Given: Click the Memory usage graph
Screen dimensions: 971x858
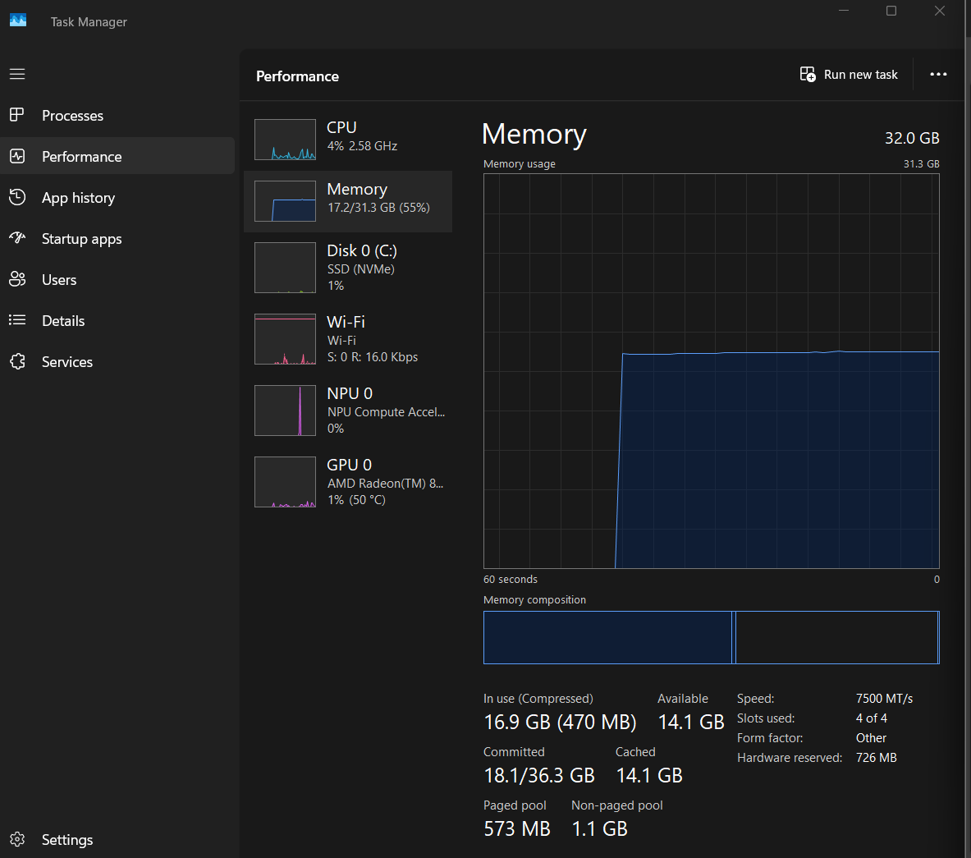Looking at the screenshot, I should click(x=711, y=370).
